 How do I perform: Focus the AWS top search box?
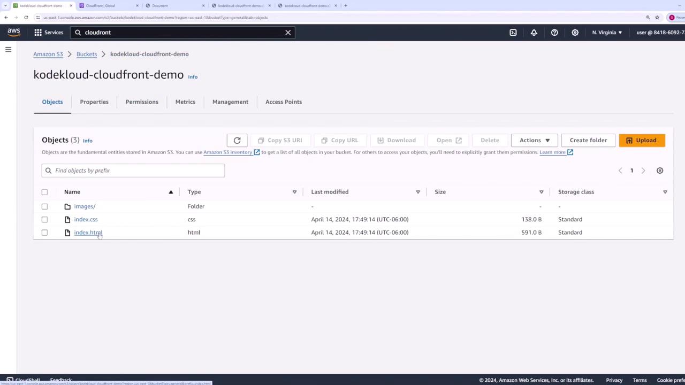point(182,33)
